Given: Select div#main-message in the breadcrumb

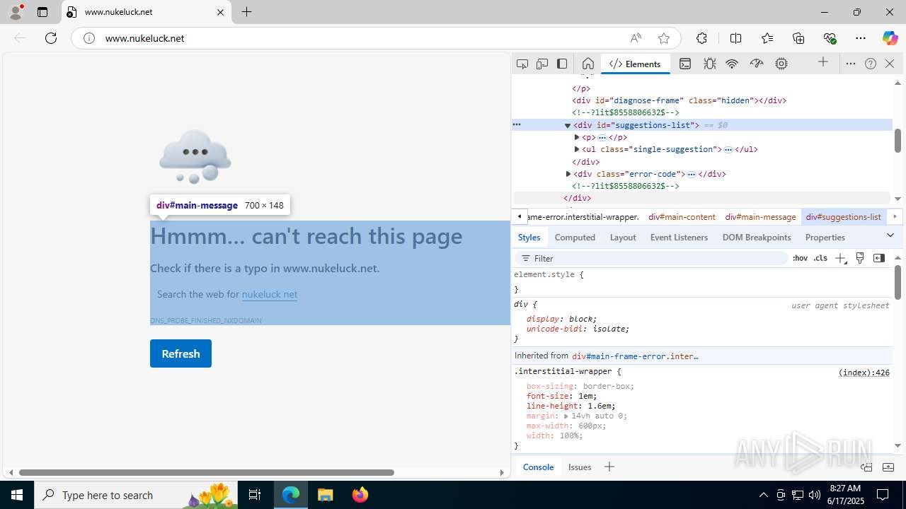Looking at the screenshot, I should point(760,217).
